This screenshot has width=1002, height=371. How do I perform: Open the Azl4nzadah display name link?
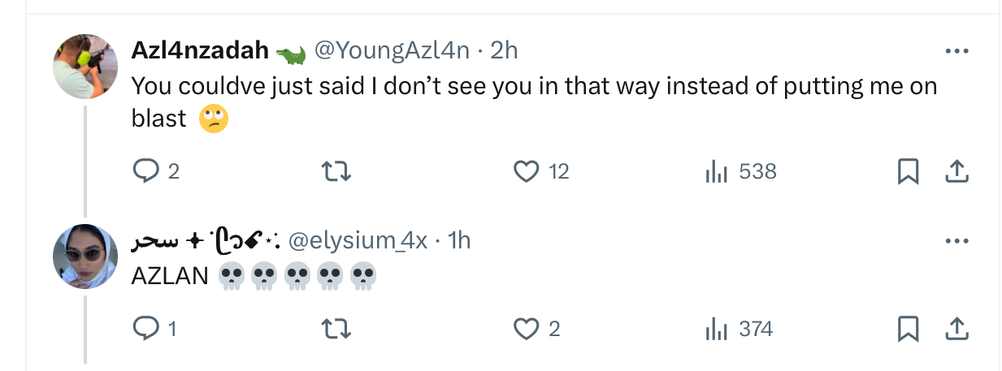[x=200, y=51]
